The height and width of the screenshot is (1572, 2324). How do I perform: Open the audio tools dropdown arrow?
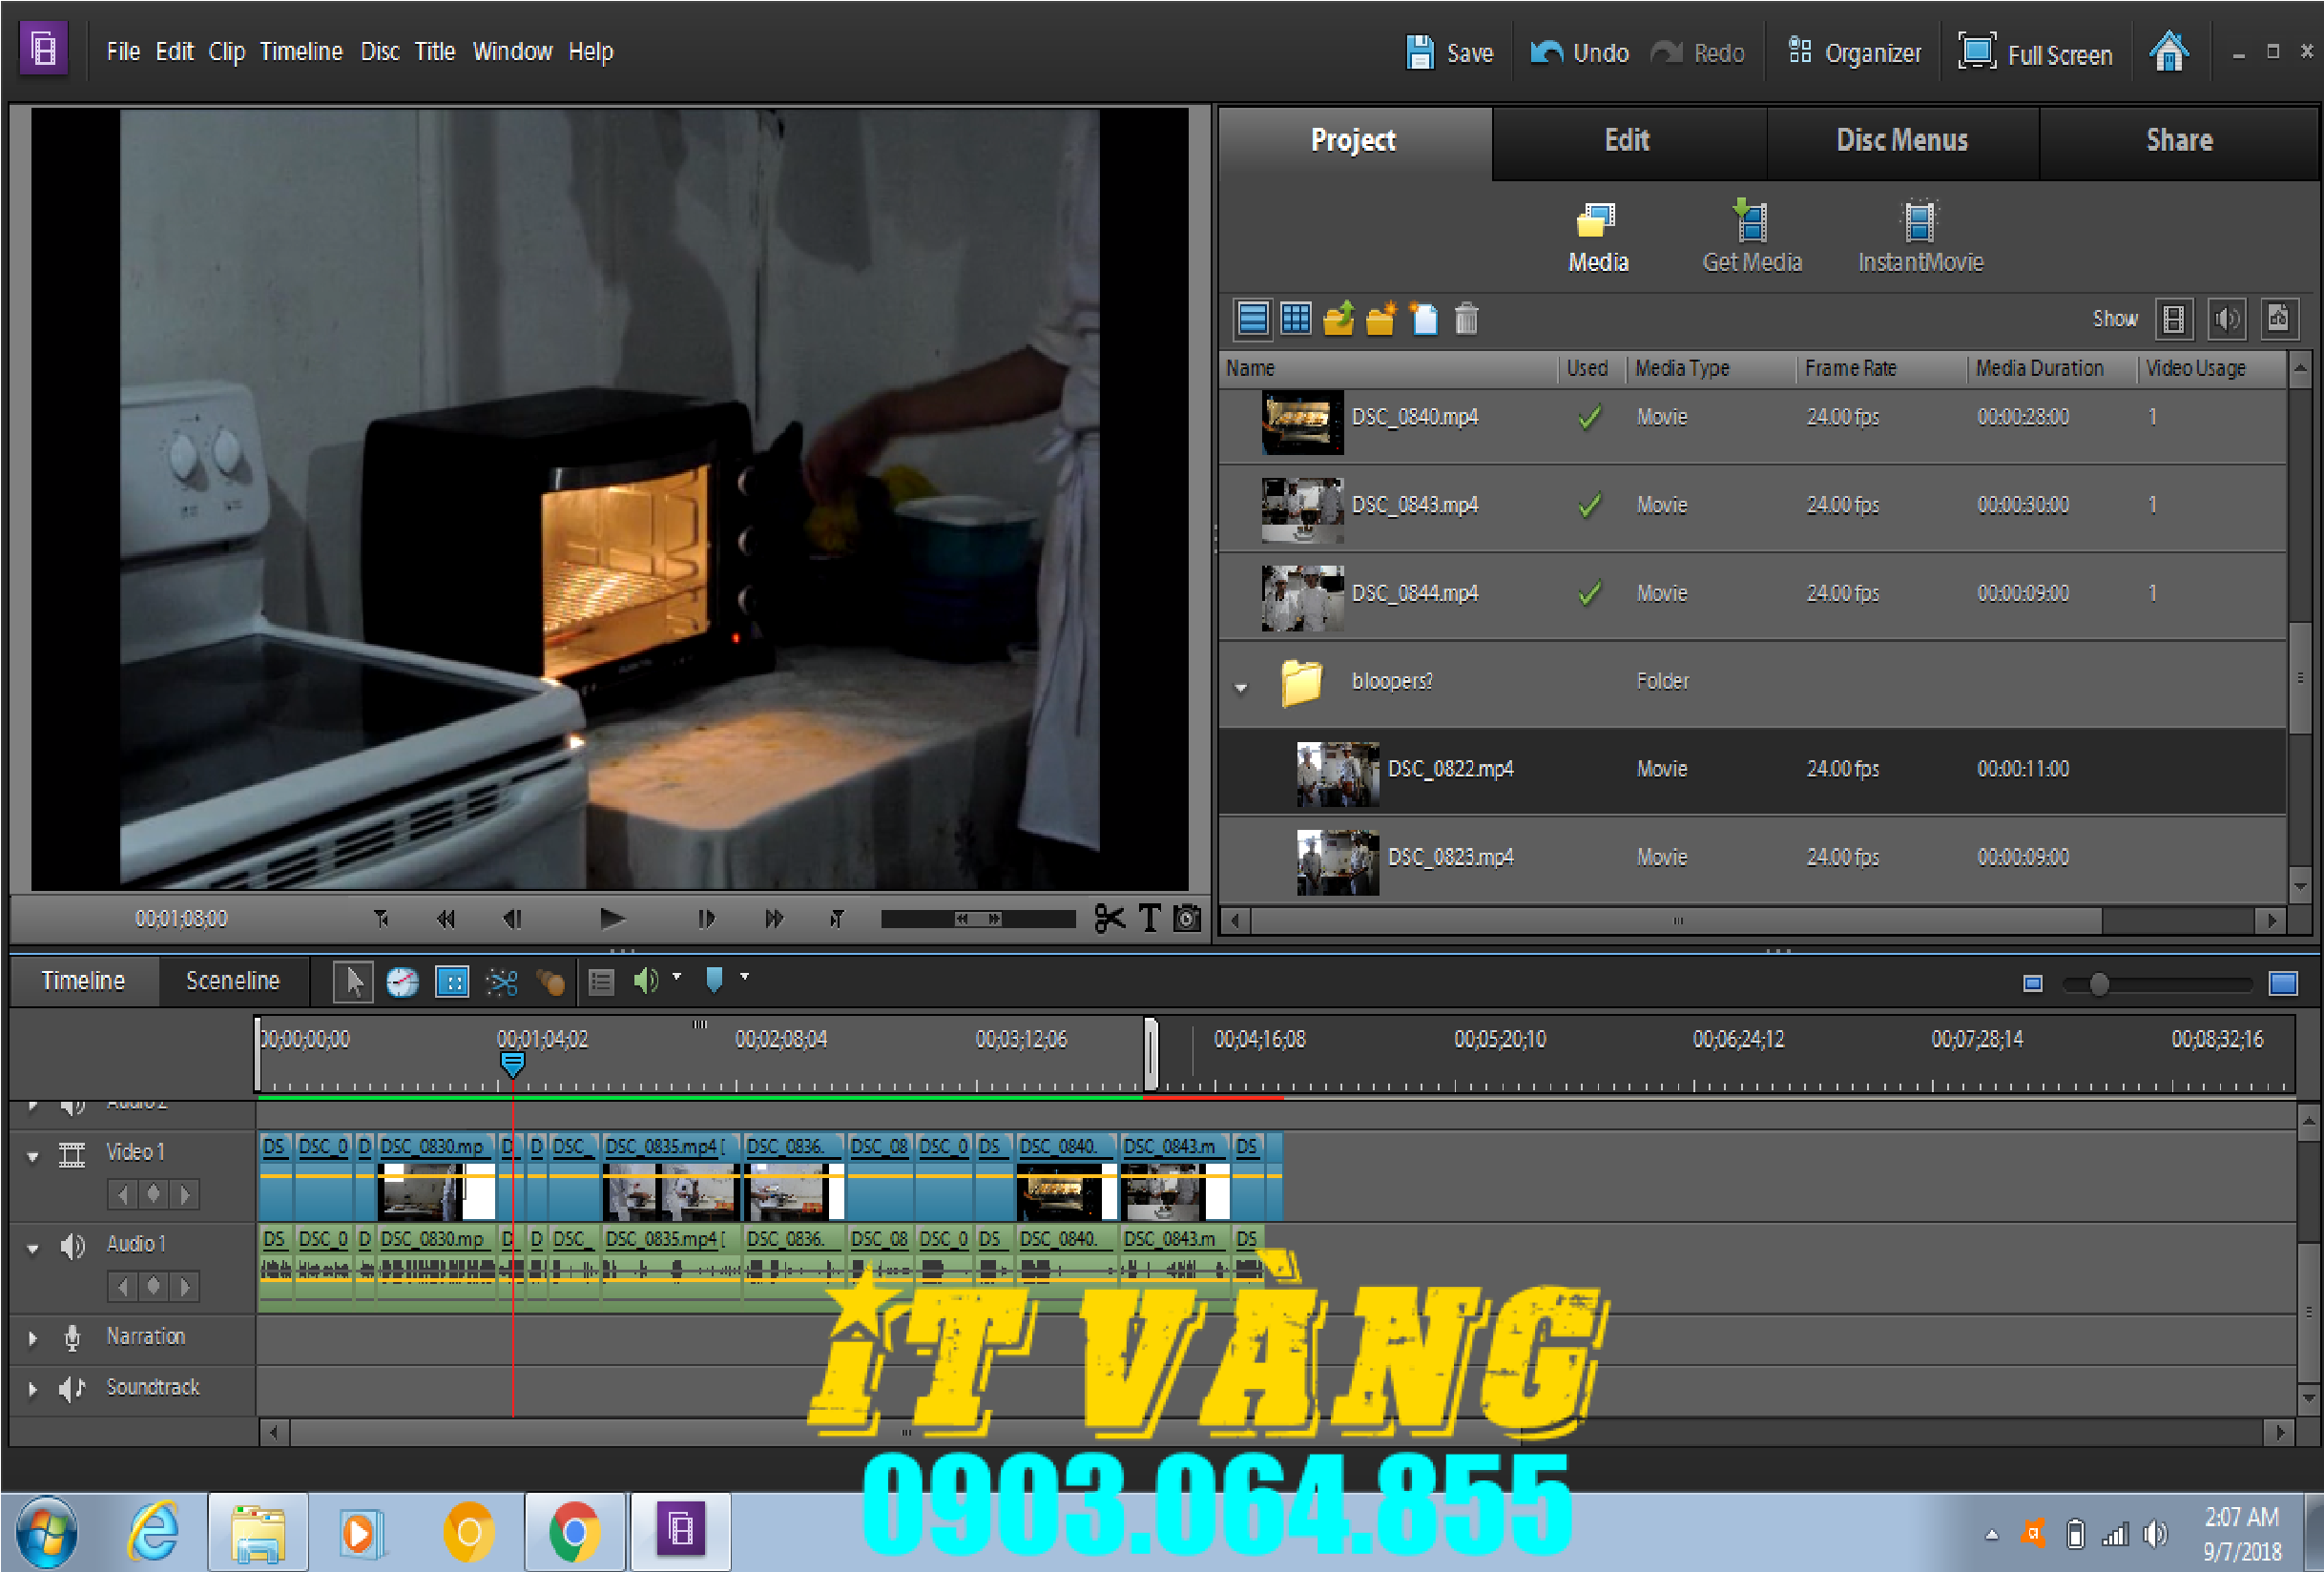tap(677, 977)
